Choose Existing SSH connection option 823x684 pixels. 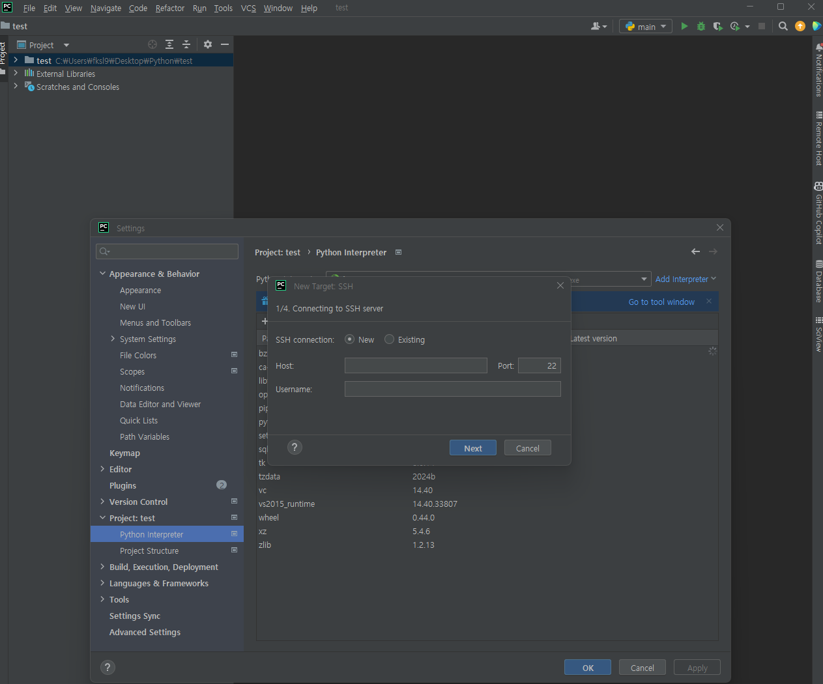[x=389, y=339]
